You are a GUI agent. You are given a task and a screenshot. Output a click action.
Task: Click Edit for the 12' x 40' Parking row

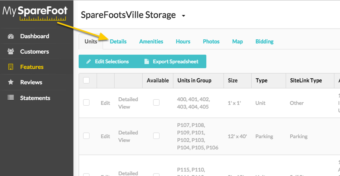coord(105,136)
